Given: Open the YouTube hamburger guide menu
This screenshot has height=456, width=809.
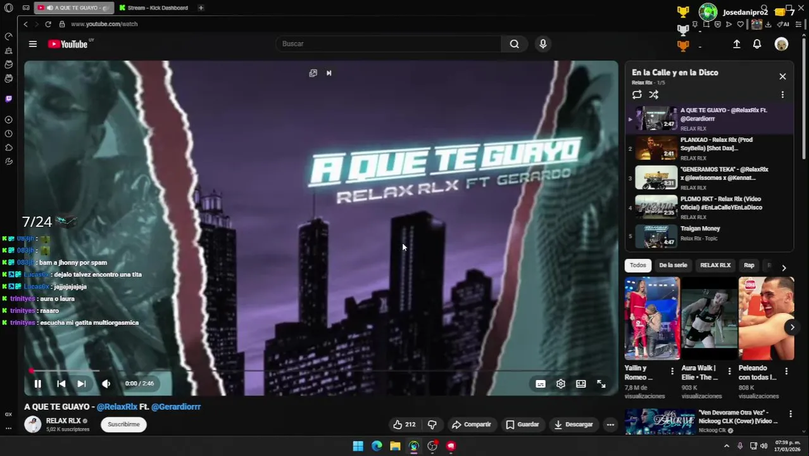Looking at the screenshot, I should point(33,44).
